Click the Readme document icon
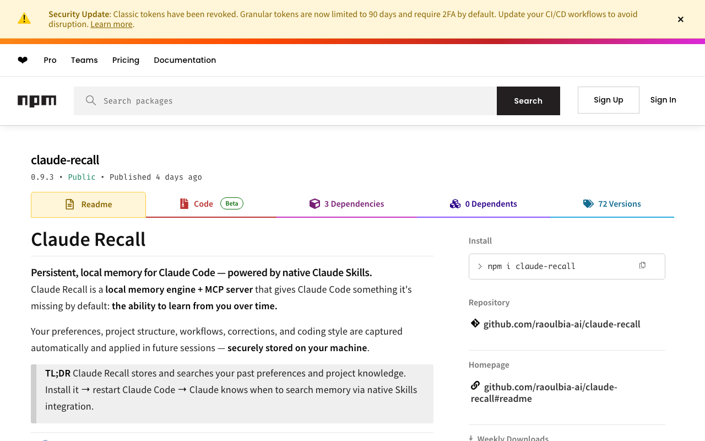The height and width of the screenshot is (441, 705). pos(70,205)
